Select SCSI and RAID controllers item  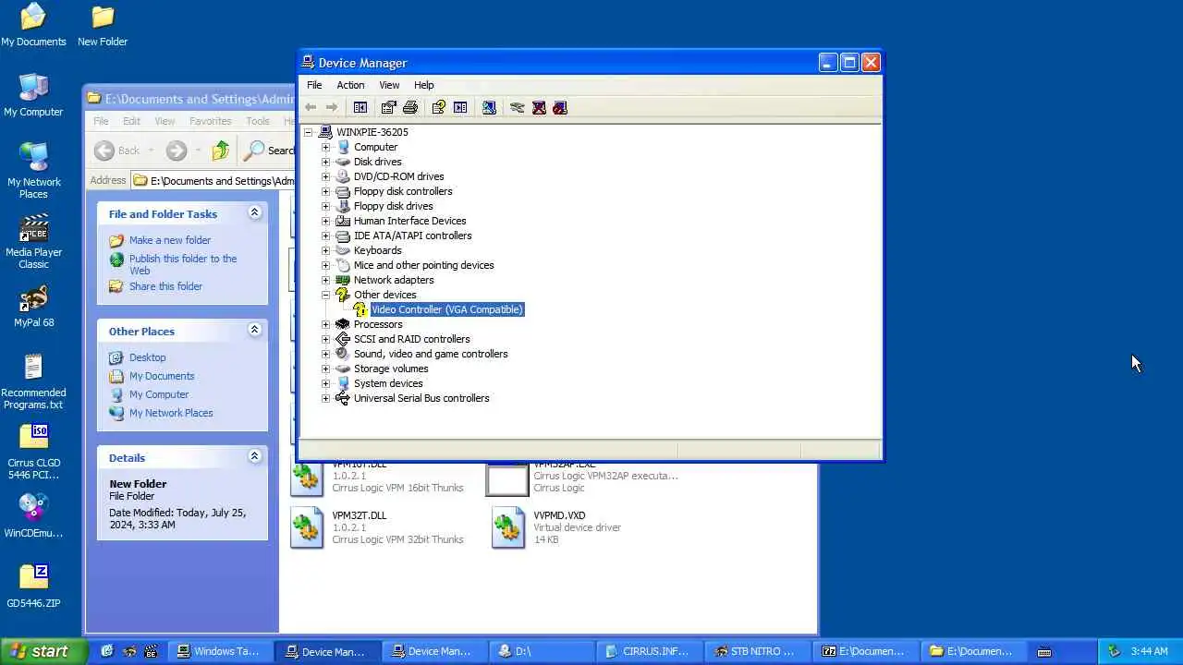point(411,339)
